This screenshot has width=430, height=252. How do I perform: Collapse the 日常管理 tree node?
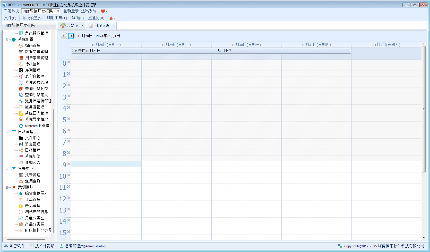[7, 132]
